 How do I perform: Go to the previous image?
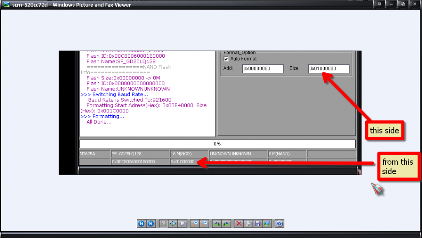point(141,224)
